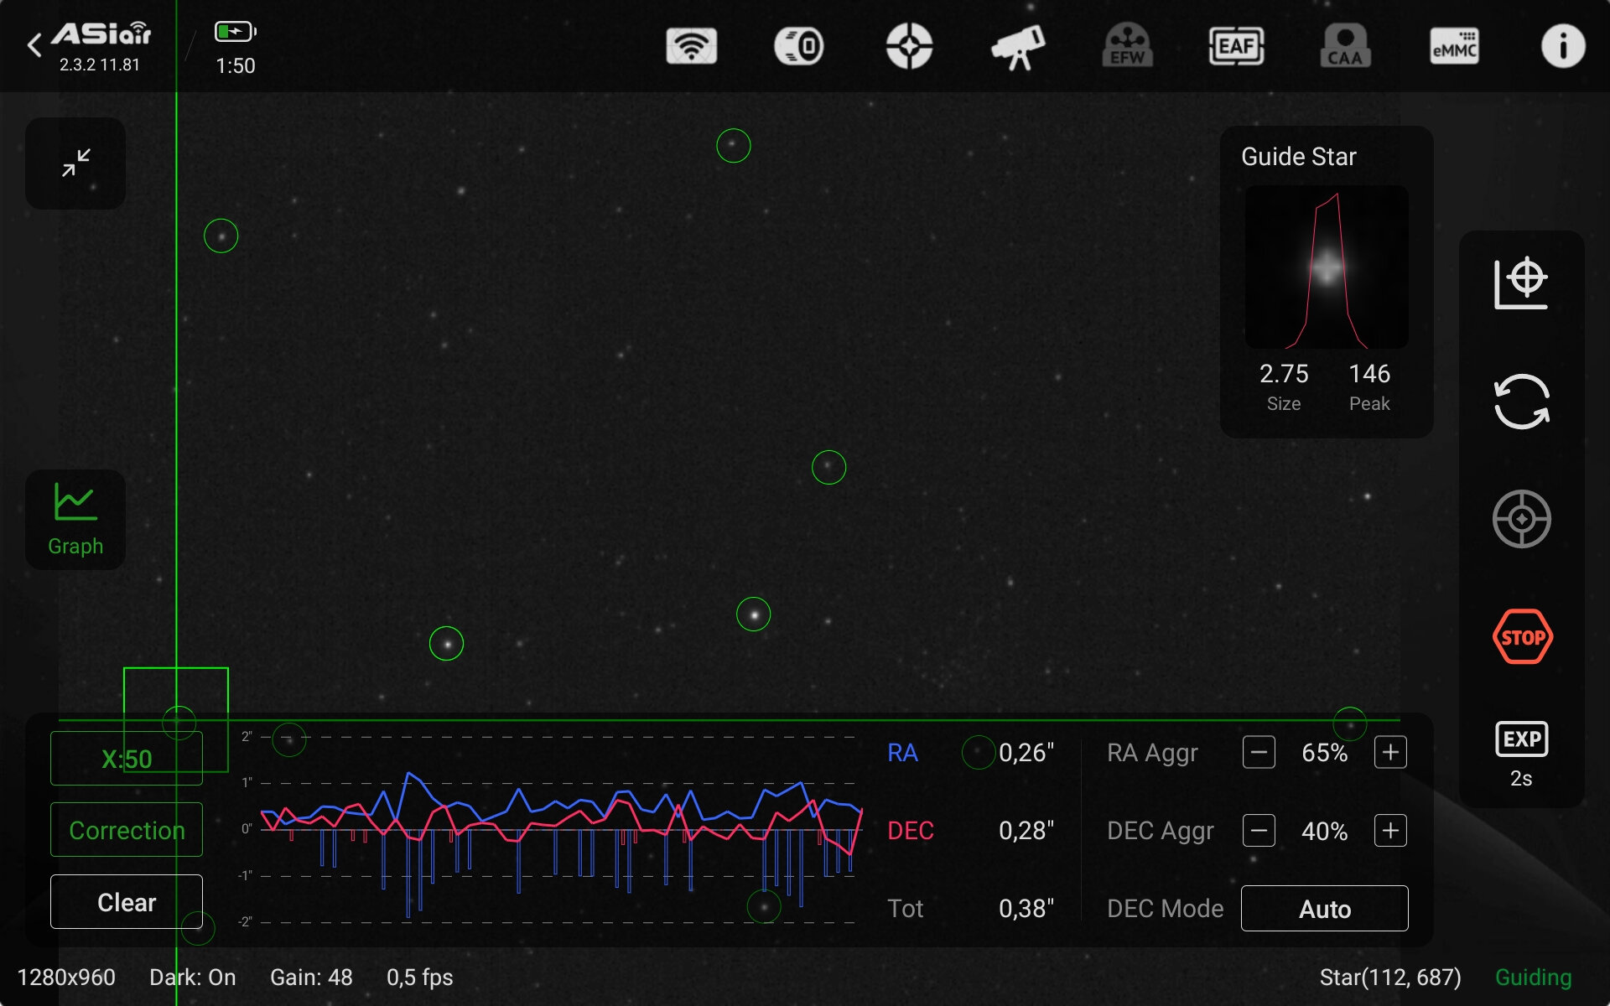The width and height of the screenshot is (1610, 1006).
Task: Open the info panel icon
Action: click(x=1563, y=46)
